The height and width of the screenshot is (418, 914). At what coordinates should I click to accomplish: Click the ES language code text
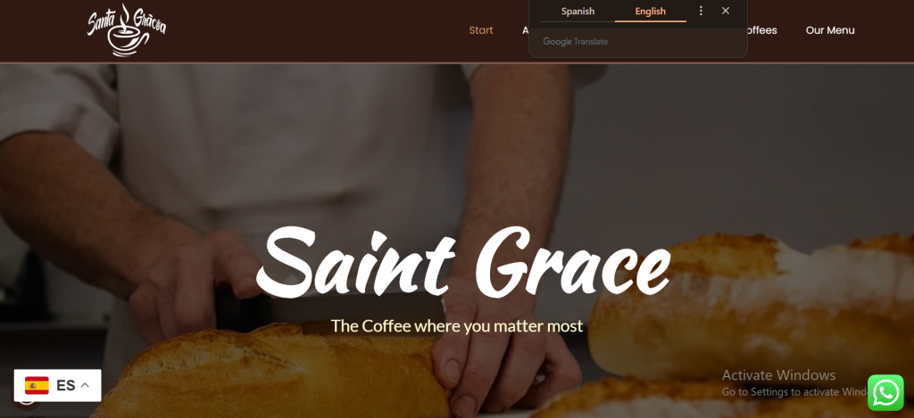66,385
